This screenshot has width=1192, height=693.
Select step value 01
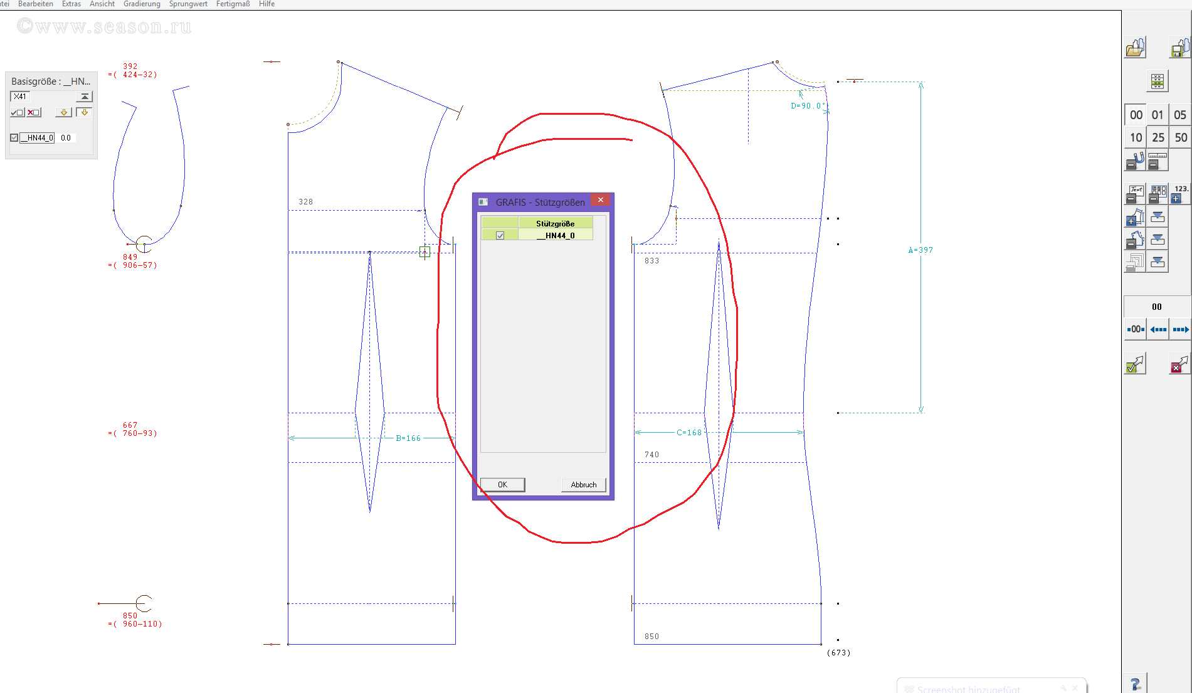tap(1158, 115)
